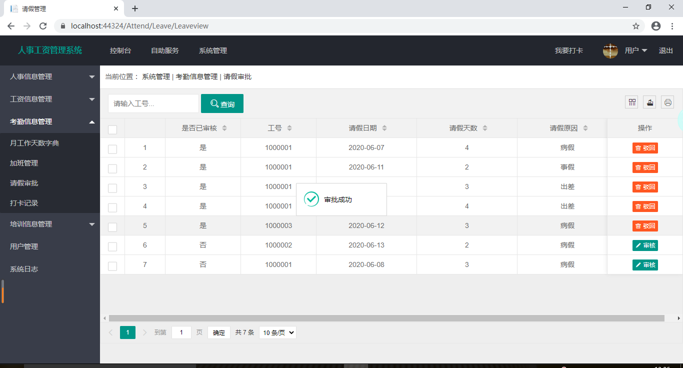Check the box for row 1

tap(112, 149)
